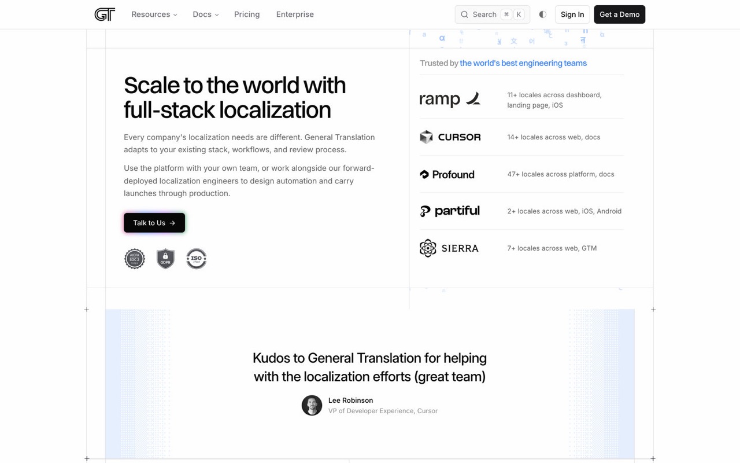The width and height of the screenshot is (740, 463).
Task: Click the Profound logo
Action: point(447,174)
